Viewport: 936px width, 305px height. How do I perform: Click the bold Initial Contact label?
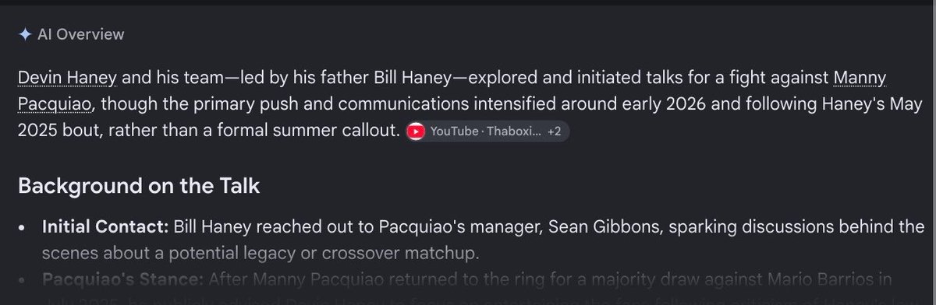[x=105, y=226]
